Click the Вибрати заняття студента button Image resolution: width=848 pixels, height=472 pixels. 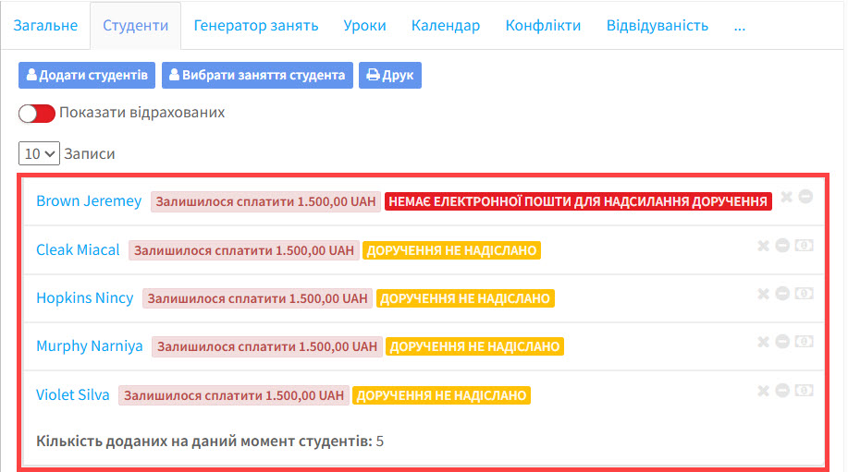point(257,75)
